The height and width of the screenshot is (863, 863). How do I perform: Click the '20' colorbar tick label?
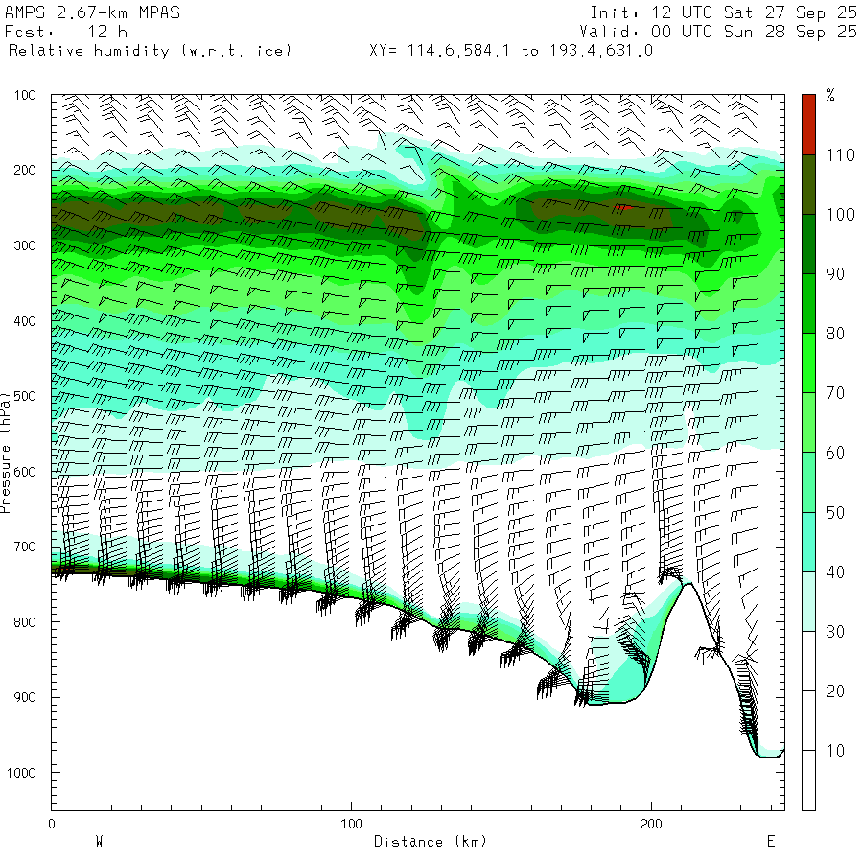(835, 690)
